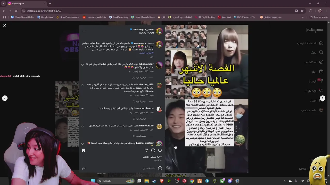The height and width of the screenshot is (185, 330).
Task: Like hammouchiwarda's comment
Action: point(82,109)
